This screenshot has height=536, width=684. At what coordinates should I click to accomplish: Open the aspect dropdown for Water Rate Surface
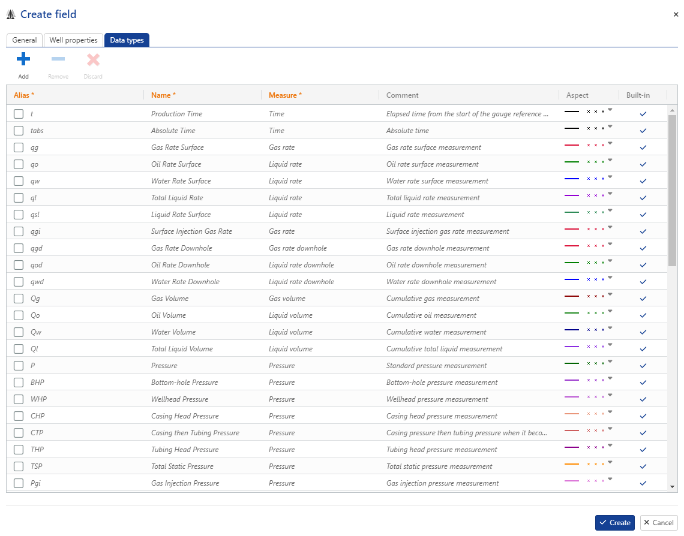pyautogui.click(x=610, y=177)
